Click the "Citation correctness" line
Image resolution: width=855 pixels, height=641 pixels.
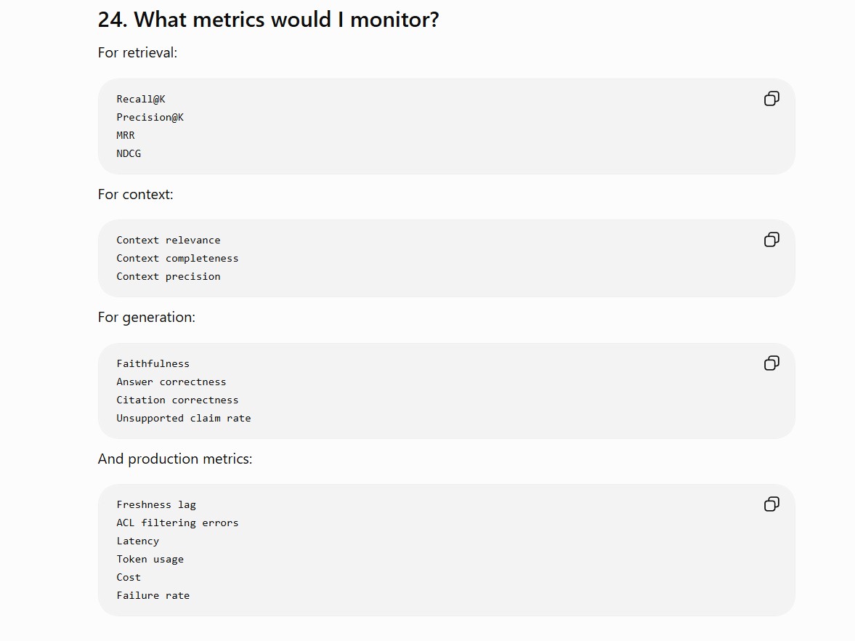pyautogui.click(x=177, y=400)
